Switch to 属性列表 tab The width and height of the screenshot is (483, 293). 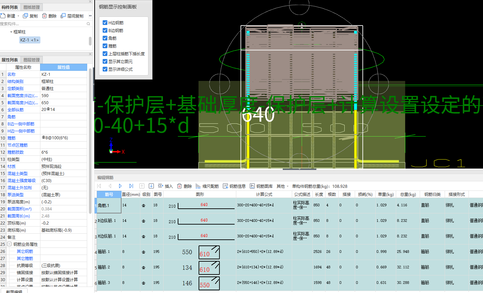10,60
